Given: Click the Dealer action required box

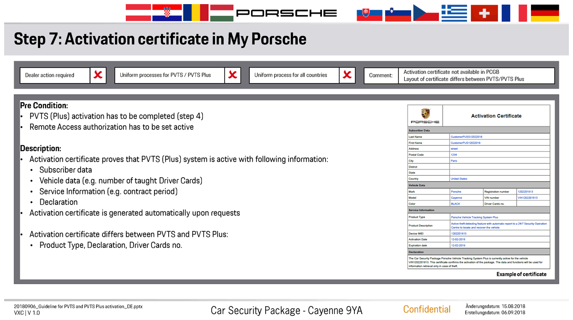Looking at the screenshot, I should click(55, 75).
